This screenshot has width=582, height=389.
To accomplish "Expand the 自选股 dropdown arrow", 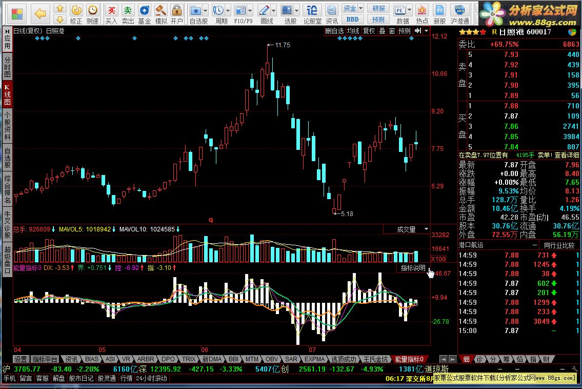I will [205, 10].
